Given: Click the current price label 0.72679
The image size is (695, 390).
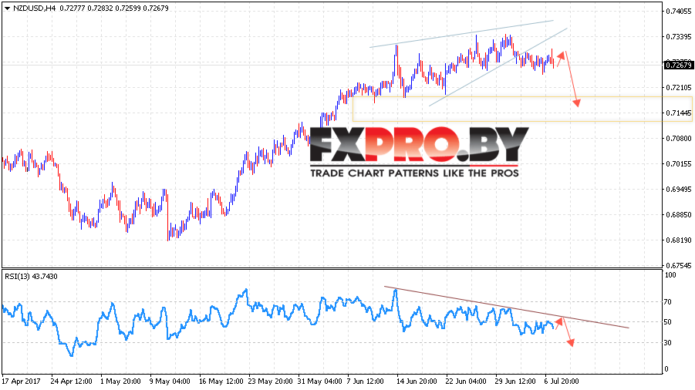Looking at the screenshot, I should point(678,65).
